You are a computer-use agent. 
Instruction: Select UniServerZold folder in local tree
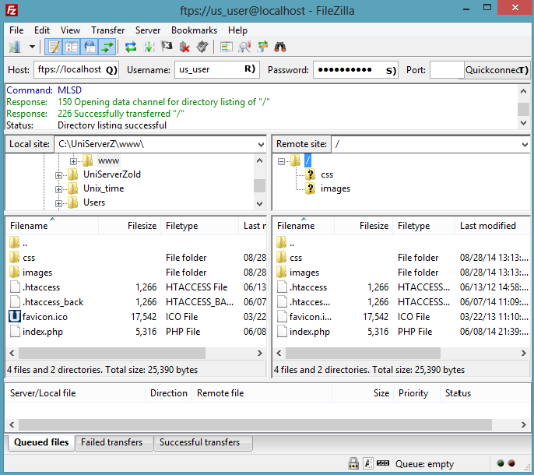tap(112, 174)
